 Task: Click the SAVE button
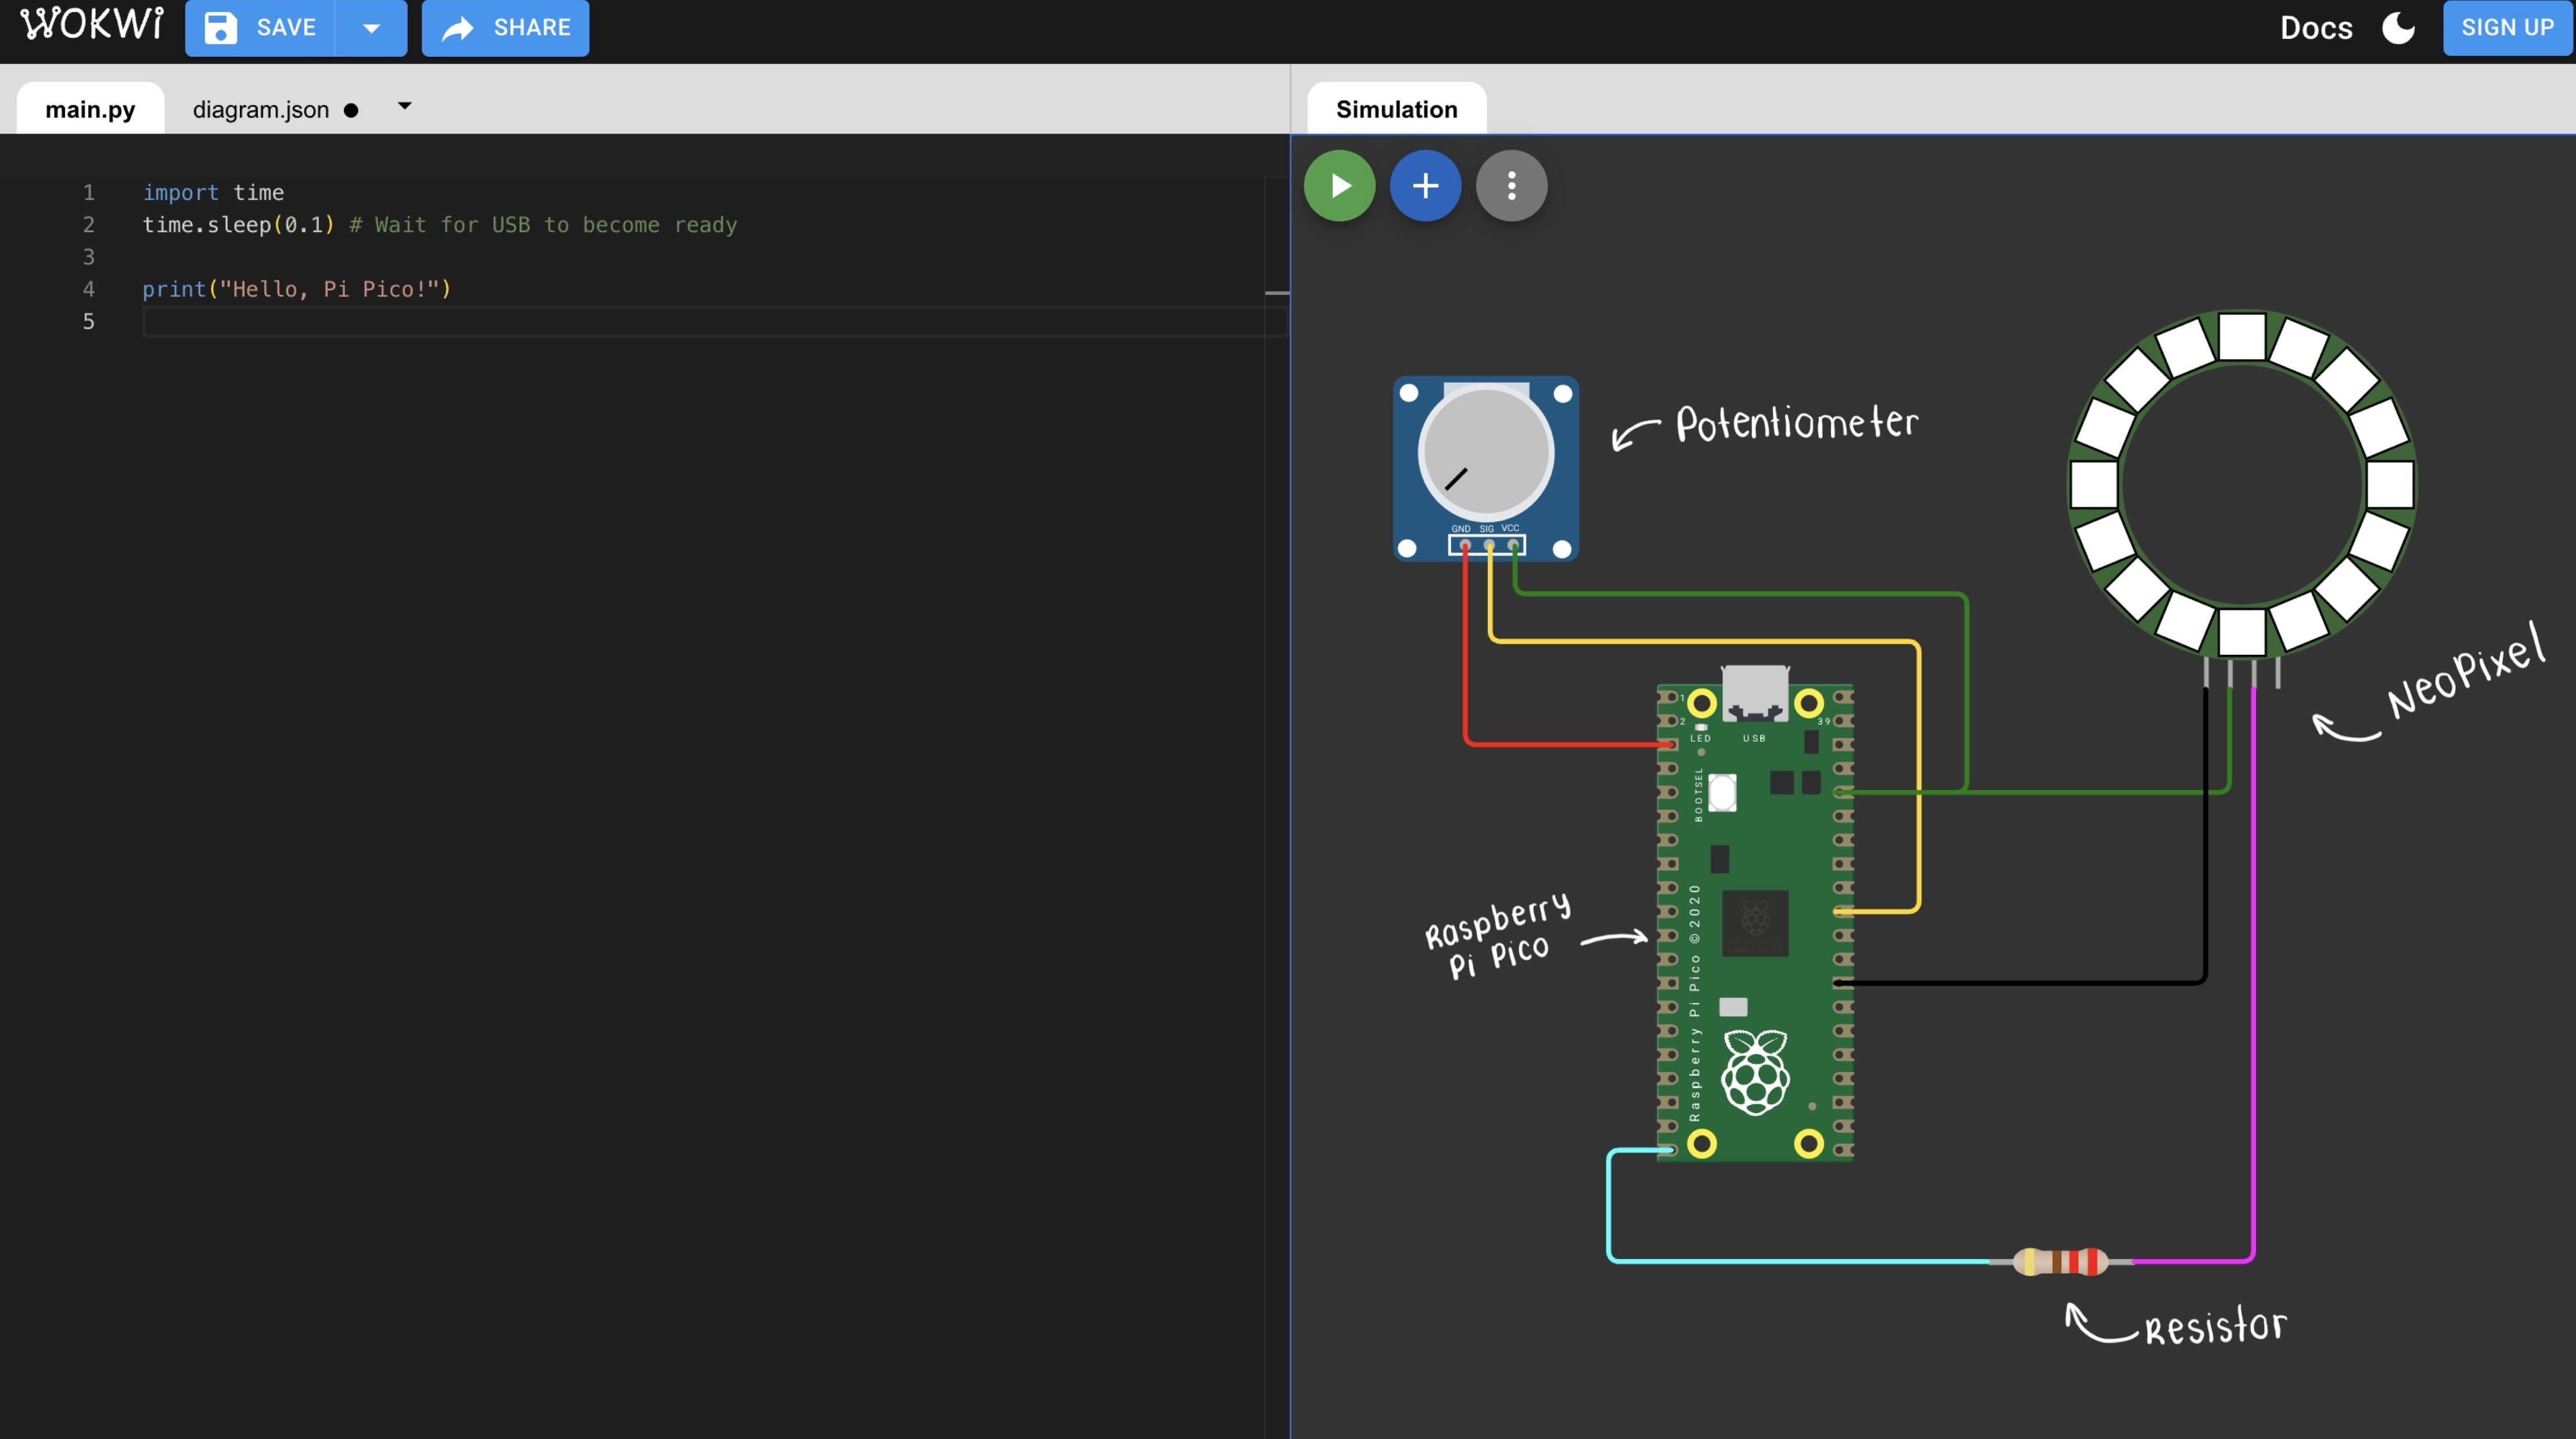261,28
